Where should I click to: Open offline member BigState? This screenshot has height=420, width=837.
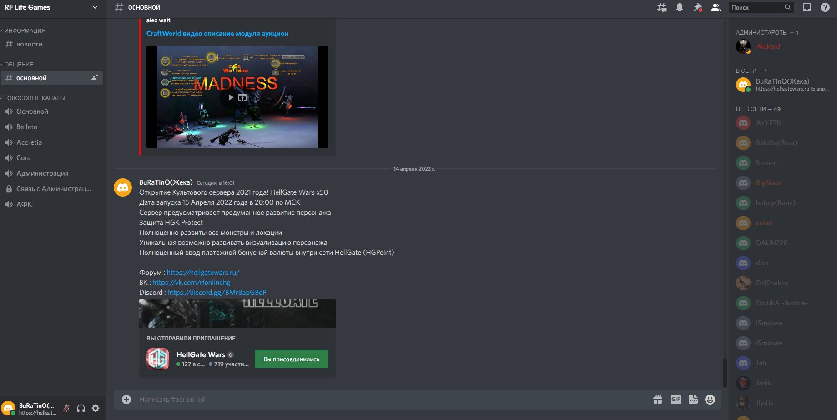click(783, 183)
